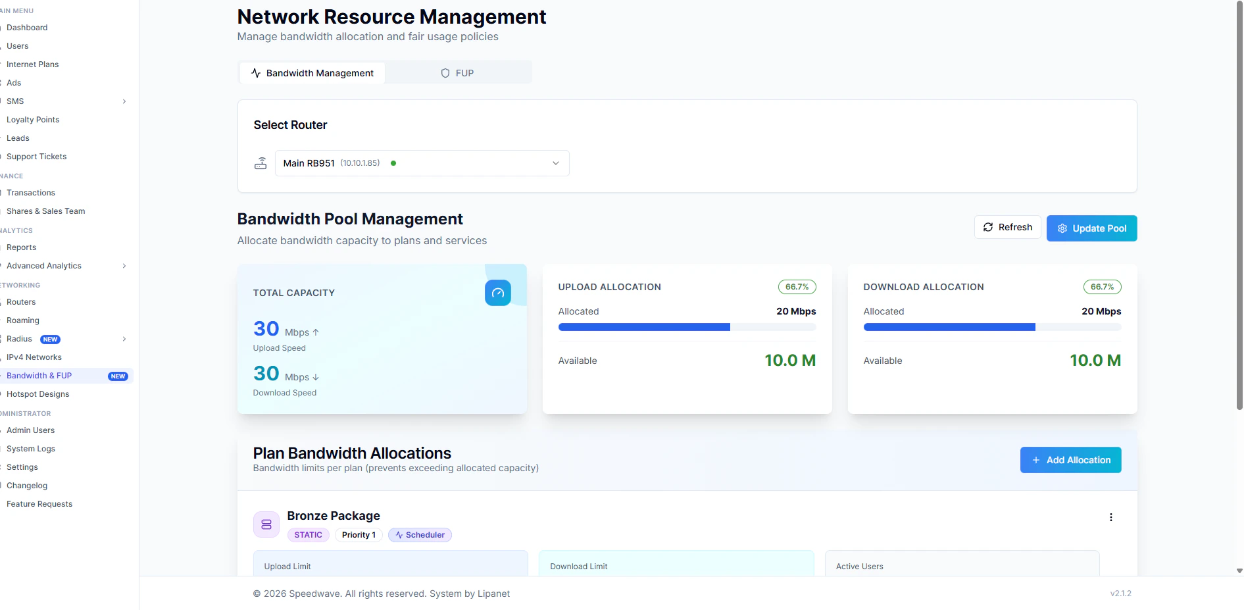Viewport: 1244px width, 610px height.
Task: Open the Main RB951 router dropdown
Action: 422,163
